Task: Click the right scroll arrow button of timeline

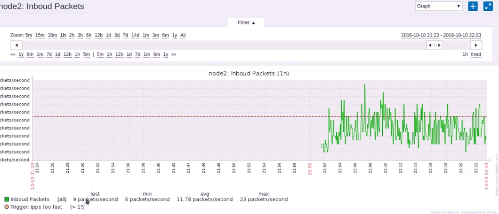Action: (476, 45)
